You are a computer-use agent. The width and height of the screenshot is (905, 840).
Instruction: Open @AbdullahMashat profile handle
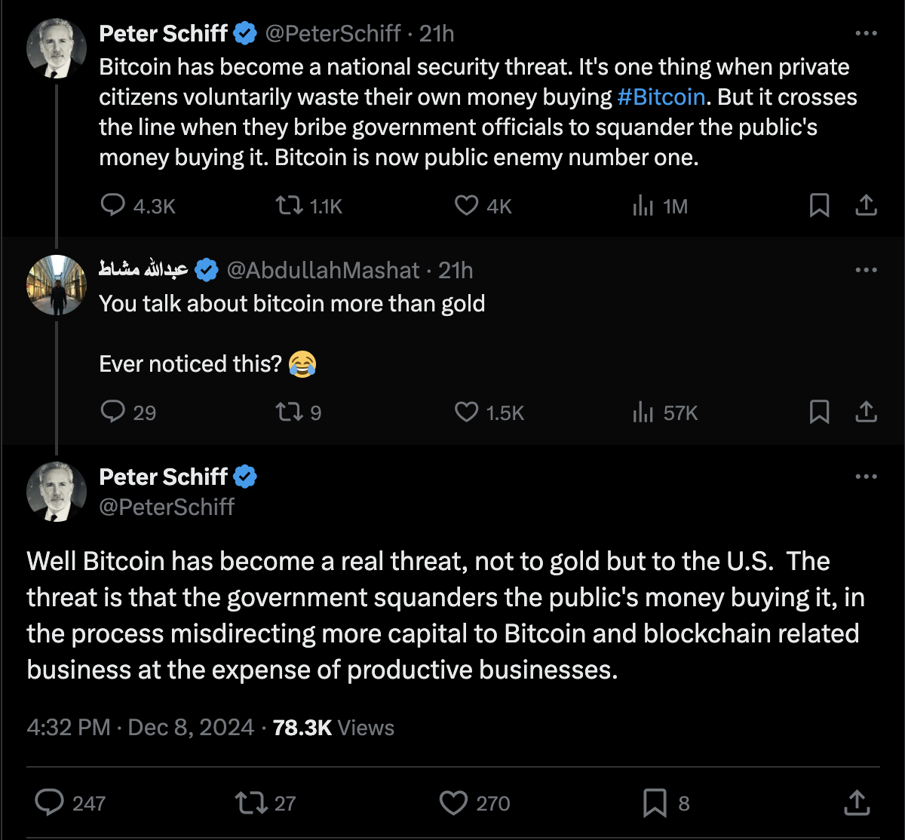coord(323,270)
